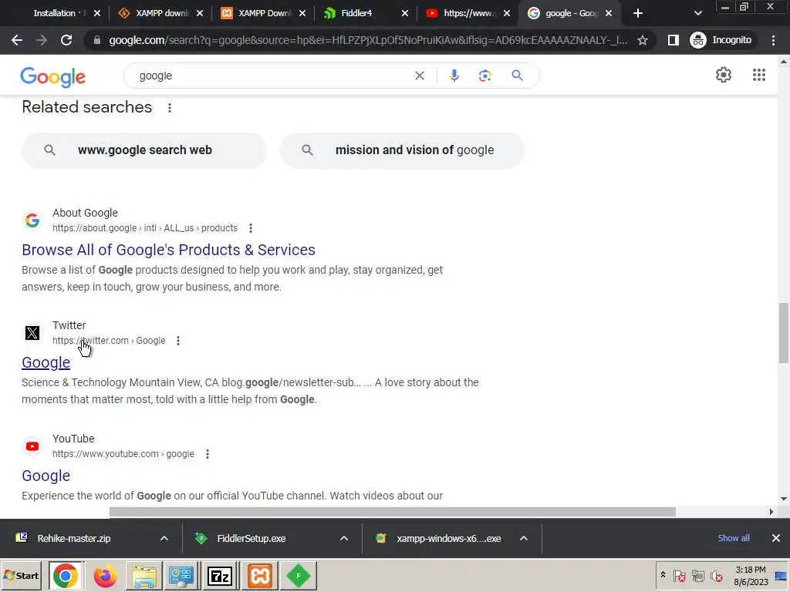The height and width of the screenshot is (592, 790).
Task: Close the Fiddler4 tab
Action: (x=404, y=14)
